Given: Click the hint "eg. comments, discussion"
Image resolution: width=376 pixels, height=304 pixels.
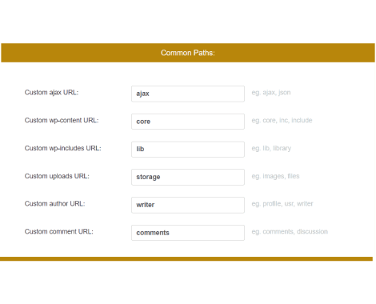Looking at the screenshot, I should tap(290, 231).
